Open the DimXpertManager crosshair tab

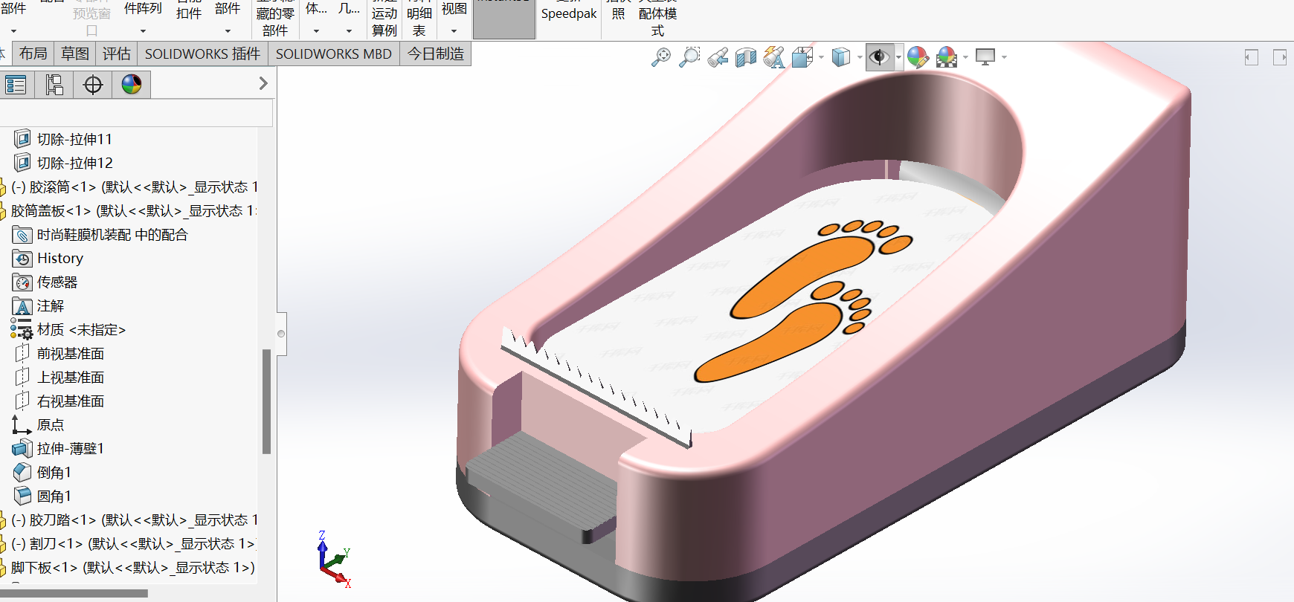(93, 85)
